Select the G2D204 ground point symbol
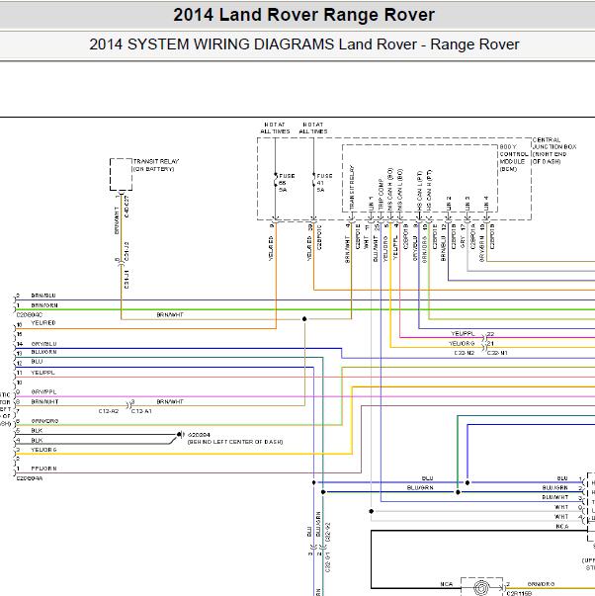The height and width of the screenshot is (596, 595). [180, 434]
